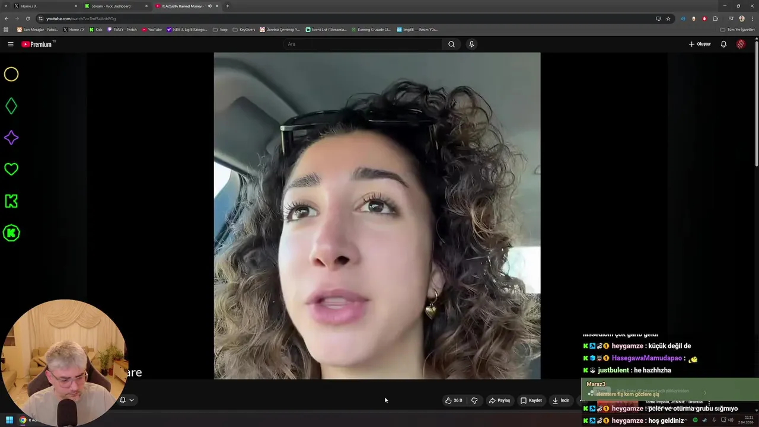The height and width of the screenshot is (427, 759).
Task: Open the YouTube account avatar menu
Action: point(741,44)
